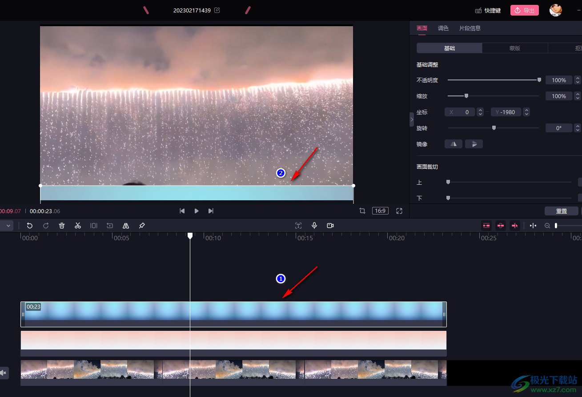Undo the last edit in the timeline toolbar

(x=30, y=226)
